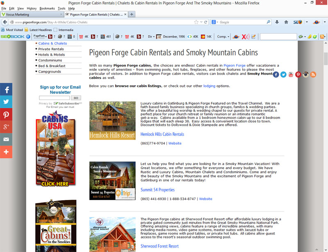Go back with the browser back arrow

[5, 22]
